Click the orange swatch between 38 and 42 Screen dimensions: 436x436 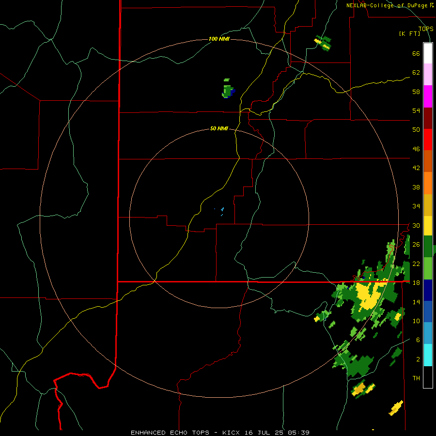click(428, 183)
